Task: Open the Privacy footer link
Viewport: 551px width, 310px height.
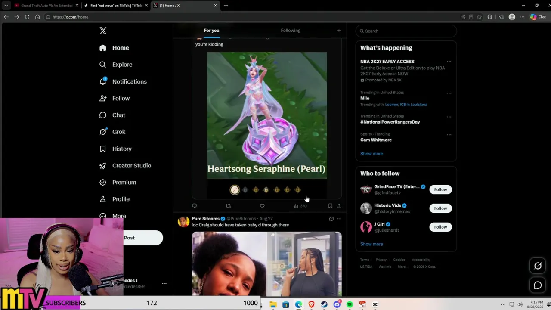Action: click(381, 260)
